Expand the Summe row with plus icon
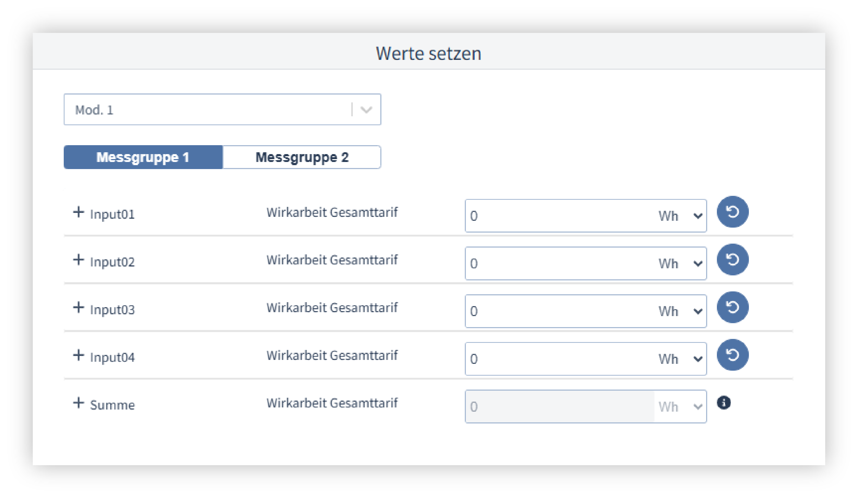This screenshot has width=858, height=498. coord(79,403)
